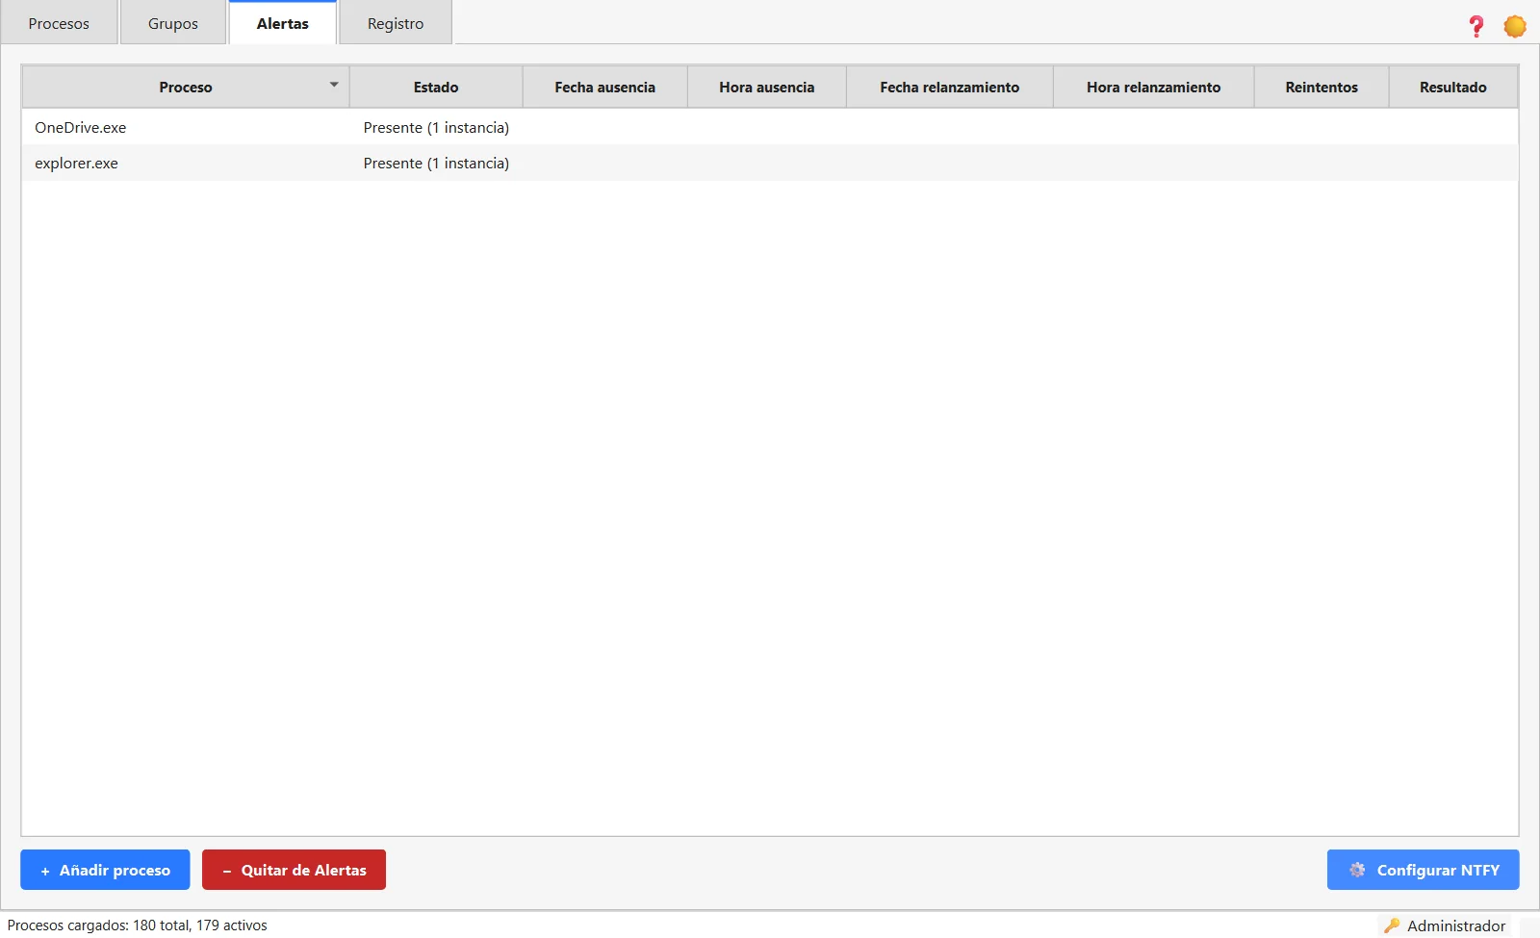This screenshot has width=1540, height=938.
Task: Expand the Proceso column sort arrow
Action: (334, 85)
